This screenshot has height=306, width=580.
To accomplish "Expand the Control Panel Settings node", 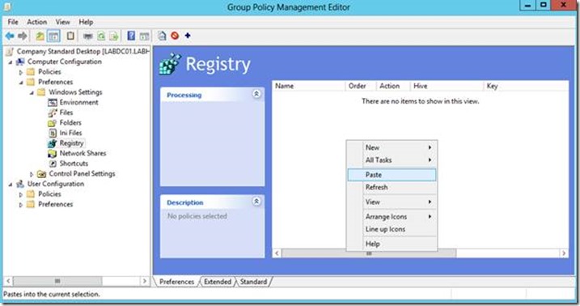I will pos(32,174).
